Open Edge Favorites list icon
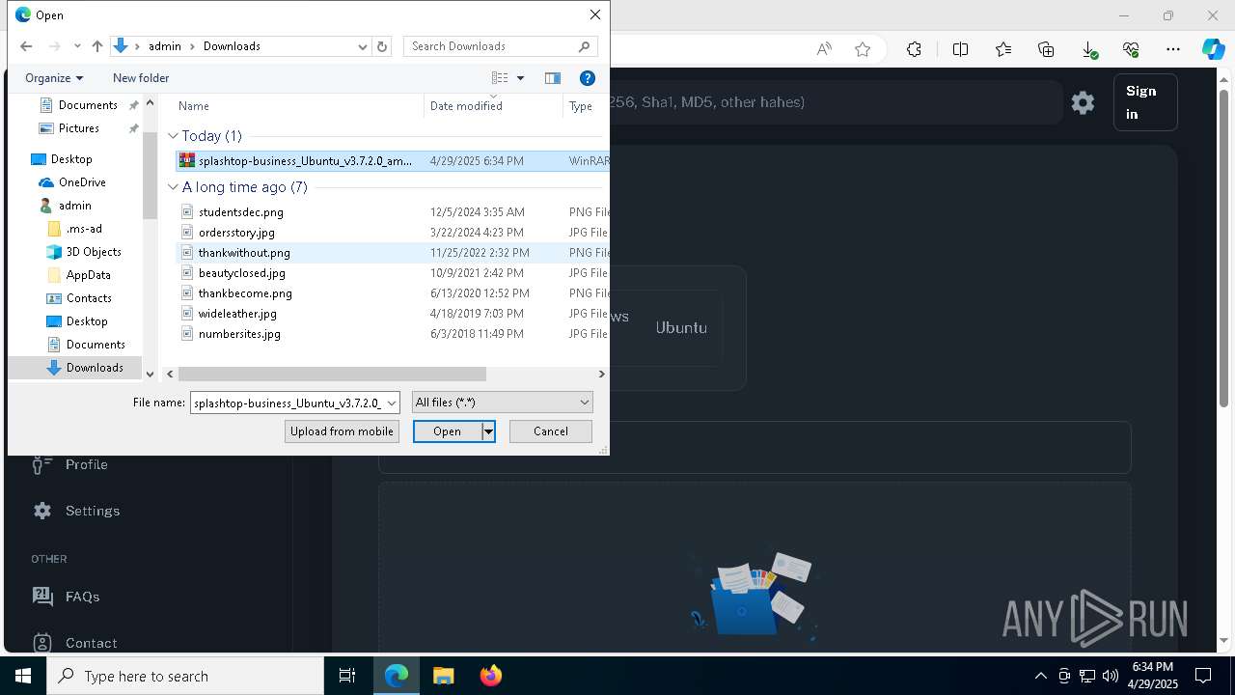 [1003, 49]
